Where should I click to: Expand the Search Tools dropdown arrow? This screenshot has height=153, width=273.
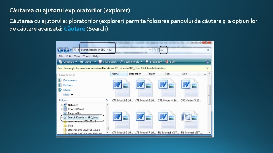(141, 62)
